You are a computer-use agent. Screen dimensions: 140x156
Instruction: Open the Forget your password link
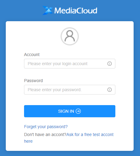46,127
